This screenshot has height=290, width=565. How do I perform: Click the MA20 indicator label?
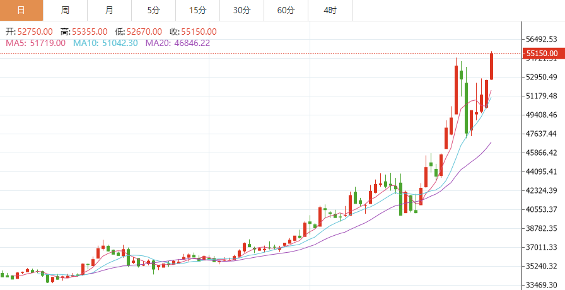(178, 43)
